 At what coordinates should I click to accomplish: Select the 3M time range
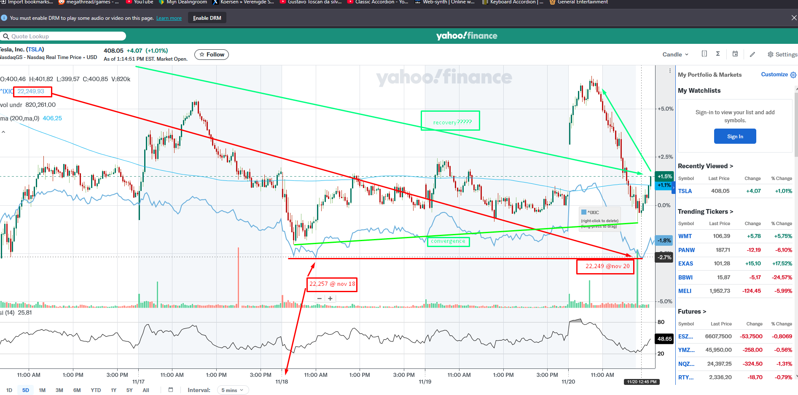pos(59,390)
